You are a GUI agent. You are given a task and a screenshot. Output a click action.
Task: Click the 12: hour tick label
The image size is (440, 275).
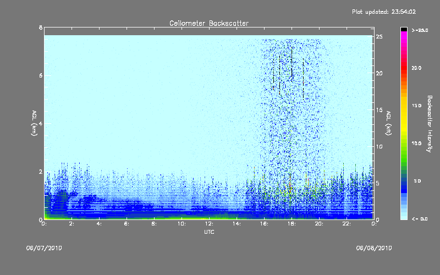209,224
